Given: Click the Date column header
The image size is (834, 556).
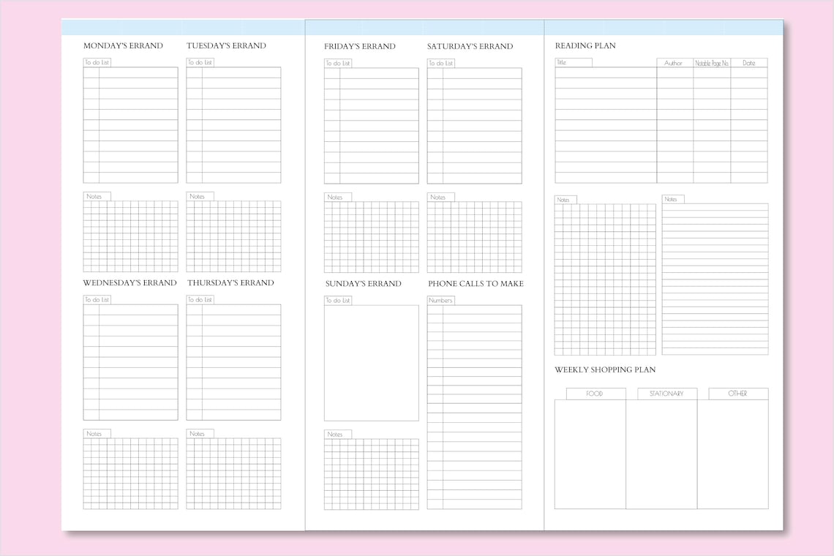Looking at the screenshot, I should point(748,62).
